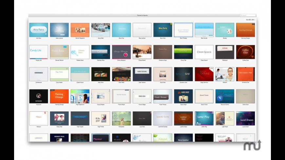Select the Blue Yonder theme thumbnail
Screen dimensions: 285x160
click(x=204, y=30)
